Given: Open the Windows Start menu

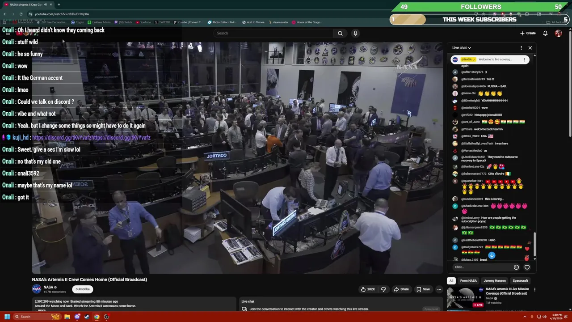Looking at the screenshot, I should click(x=7, y=317).
